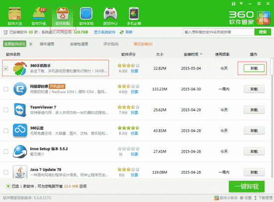274x202 pixels.
Task: Open the title bar menu dropdown arrow
Action: click(x=242, y=3)
